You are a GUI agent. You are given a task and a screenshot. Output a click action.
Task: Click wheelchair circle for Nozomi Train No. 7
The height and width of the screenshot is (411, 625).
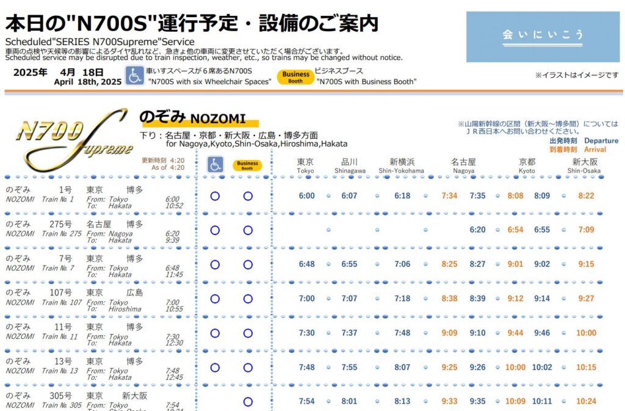pyautogui.click(x=215, y=264)
